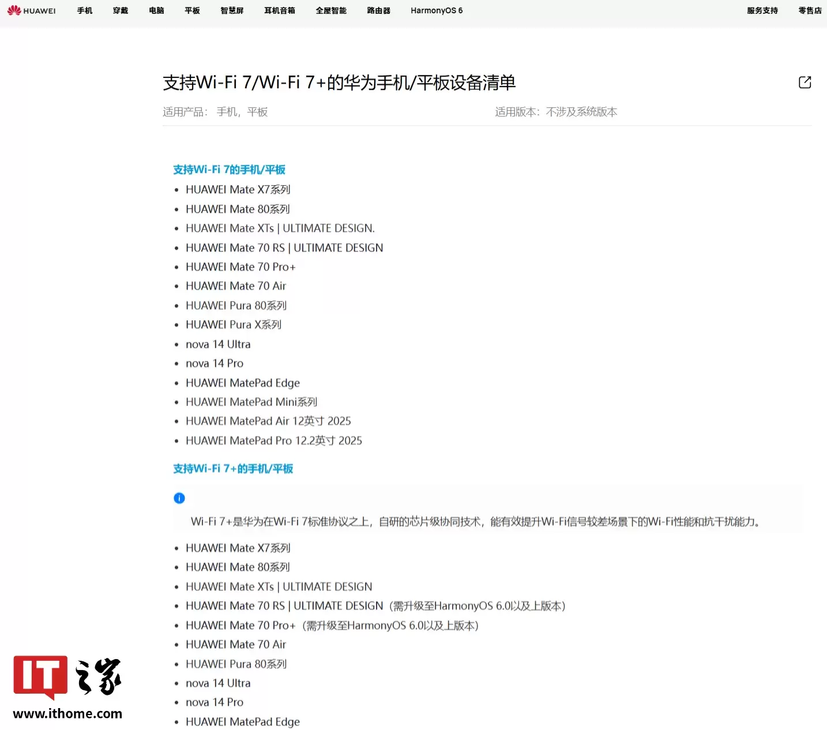Click the blue info icon above Wi-Fi 7+ note
The height and width of the screenshot is (730, 827).
point(179,498)
